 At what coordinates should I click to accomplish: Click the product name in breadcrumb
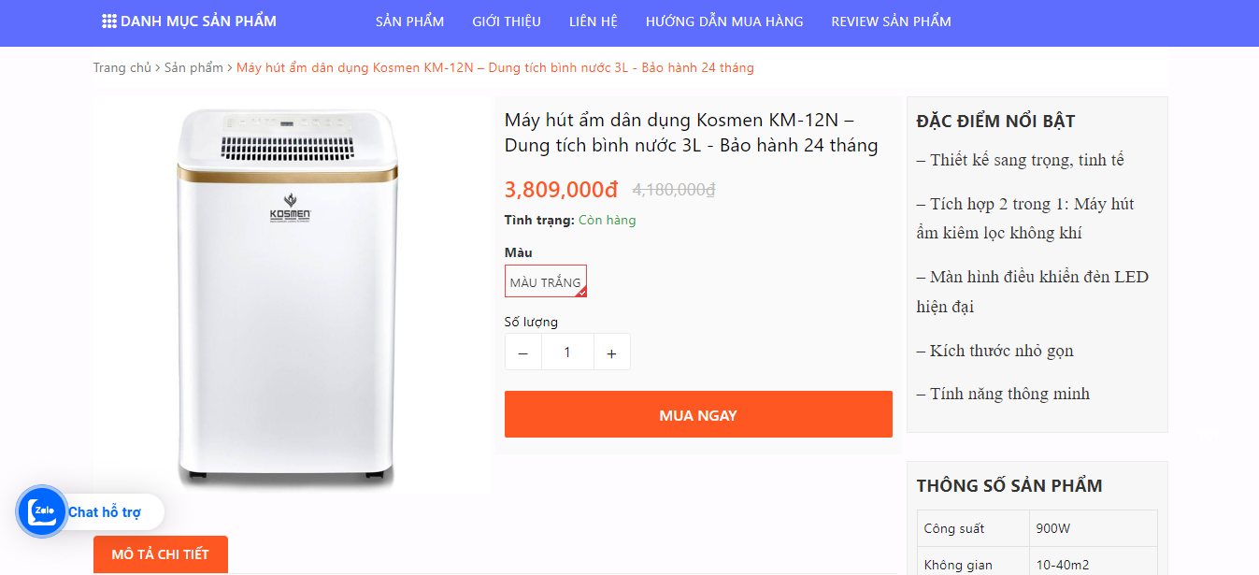[x=494, y=67]
